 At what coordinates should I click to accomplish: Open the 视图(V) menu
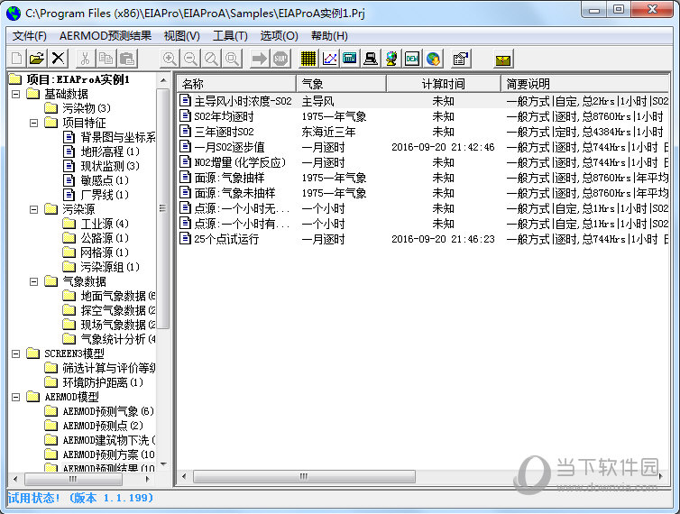181,36
